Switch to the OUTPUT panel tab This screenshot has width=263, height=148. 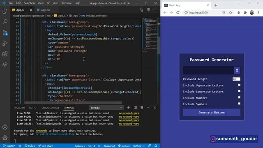(33, 108)
